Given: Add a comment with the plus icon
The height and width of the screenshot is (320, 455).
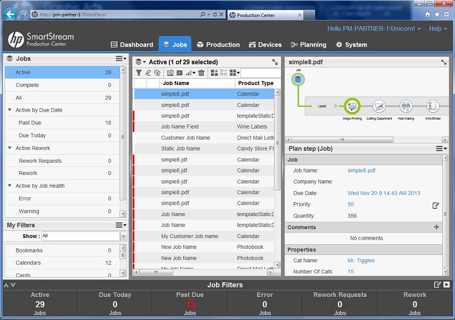Looking at the screenshot, I should pyautogui.click(x=436, y=227).
